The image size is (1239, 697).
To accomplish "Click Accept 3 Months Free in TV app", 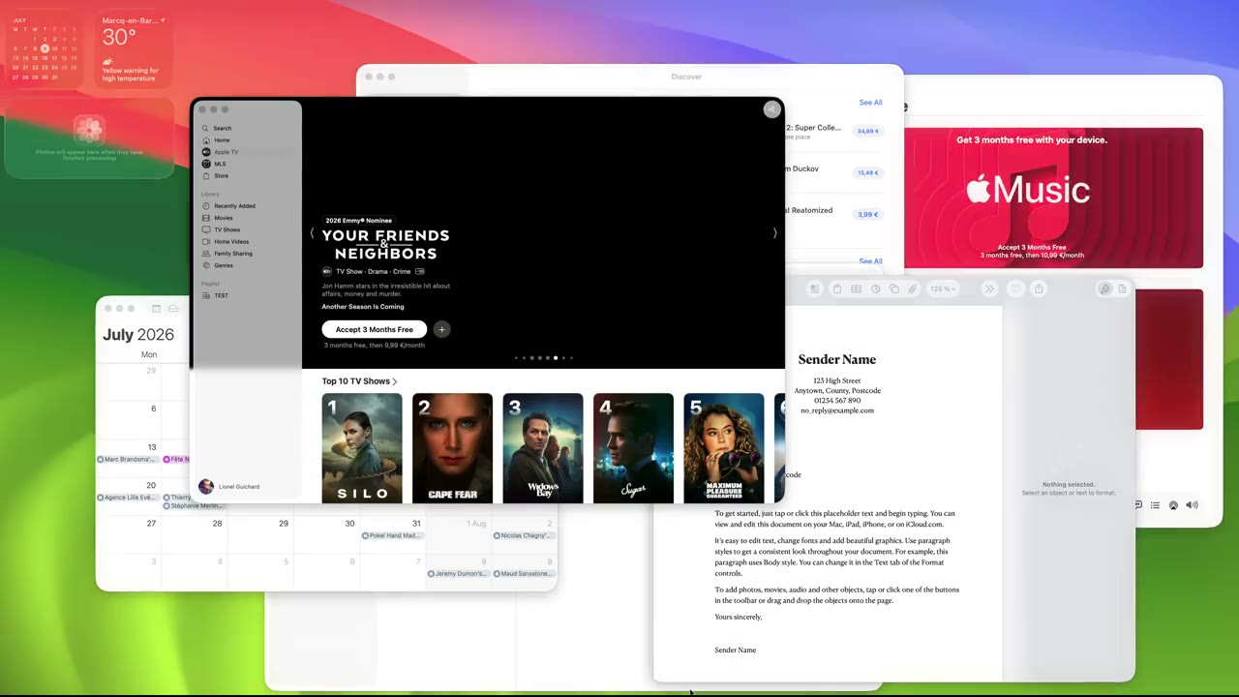I will [374, 329].
